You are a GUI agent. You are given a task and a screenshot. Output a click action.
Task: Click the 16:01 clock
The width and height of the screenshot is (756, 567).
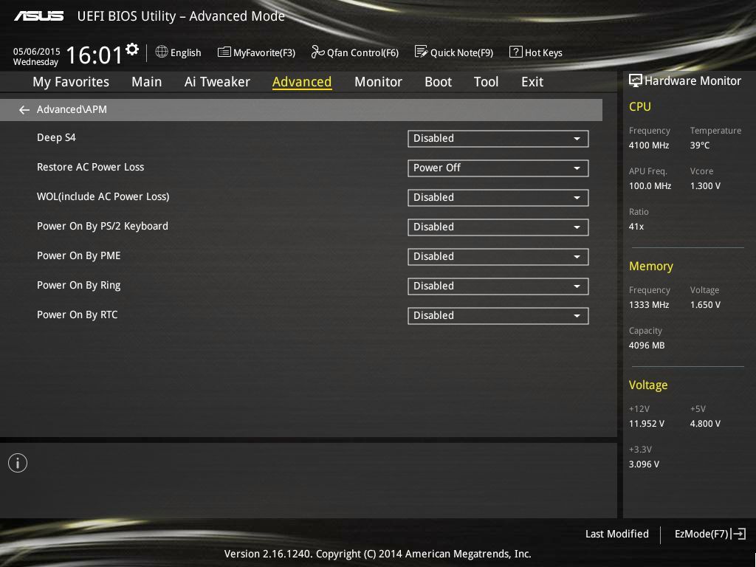tap(94, 55)
